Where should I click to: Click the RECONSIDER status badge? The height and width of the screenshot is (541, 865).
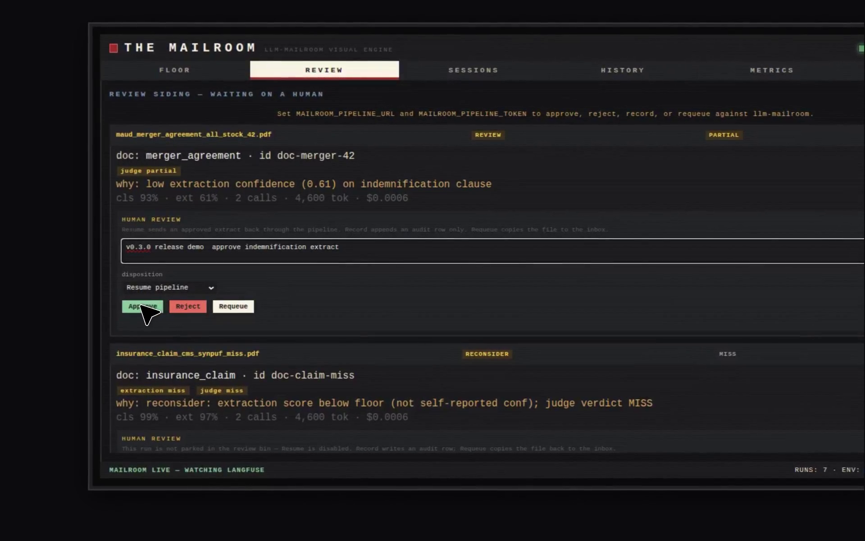click(487, 354)
